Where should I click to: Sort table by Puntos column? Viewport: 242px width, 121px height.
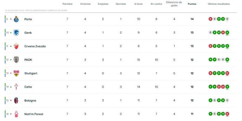(192, 4)
